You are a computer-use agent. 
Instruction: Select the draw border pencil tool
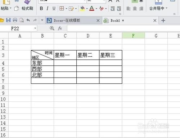(71, 9)
